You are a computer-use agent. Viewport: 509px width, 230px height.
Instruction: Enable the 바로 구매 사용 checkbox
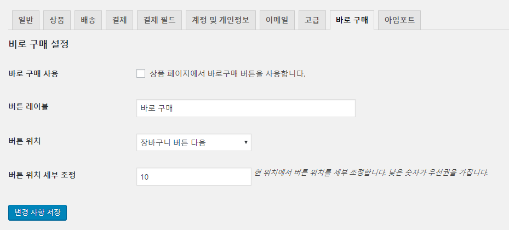(x=141, y=74)
